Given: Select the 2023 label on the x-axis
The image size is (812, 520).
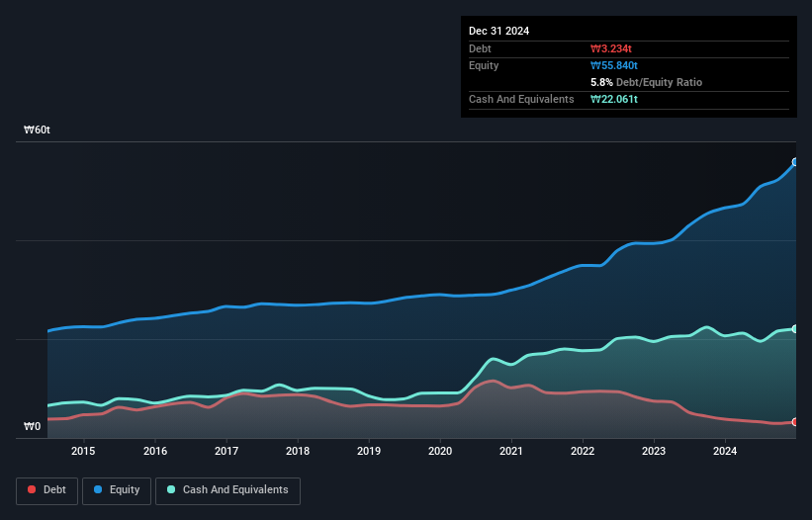Looking at the screenshot, I should point(654,451).
